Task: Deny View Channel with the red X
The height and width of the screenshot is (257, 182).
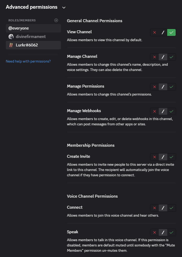Action: point(155,32)
